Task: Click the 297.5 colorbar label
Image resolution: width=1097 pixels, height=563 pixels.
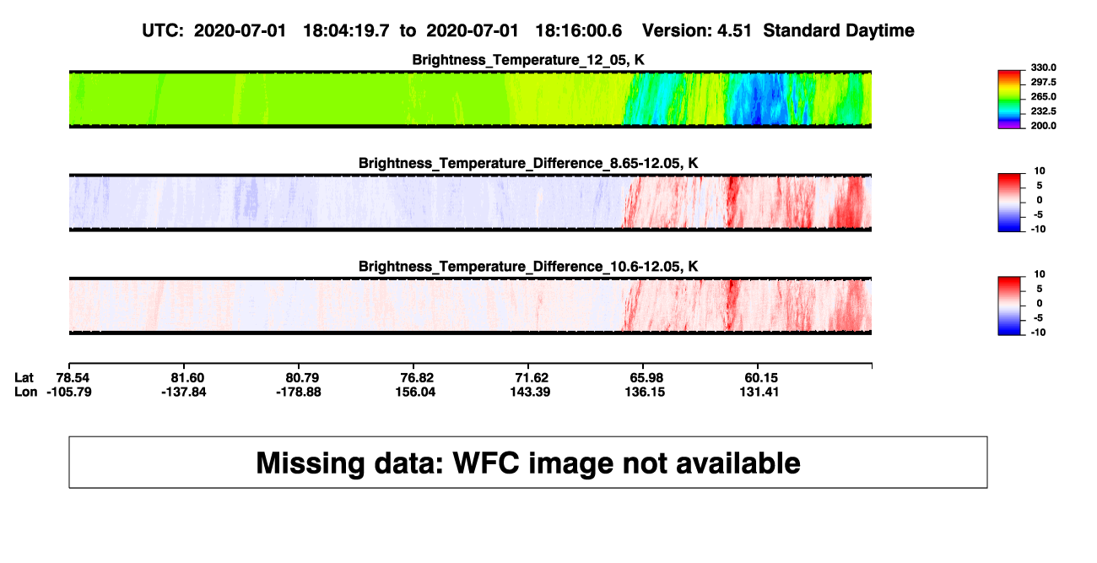Action: tap(1044, 83)
